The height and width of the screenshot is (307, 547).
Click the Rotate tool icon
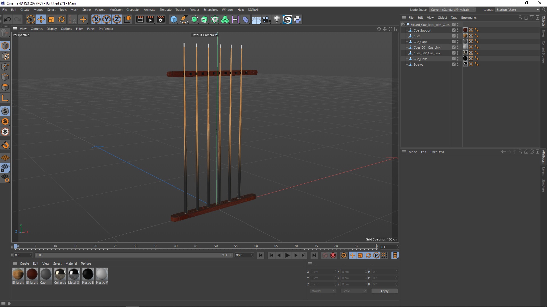tap(62, 19)
